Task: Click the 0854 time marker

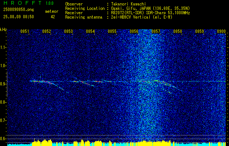Action: tap(90, 31)
